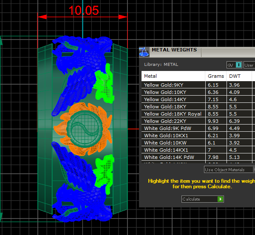Click the DWT column header
255x235 pixels.
(x=234, y=76)
